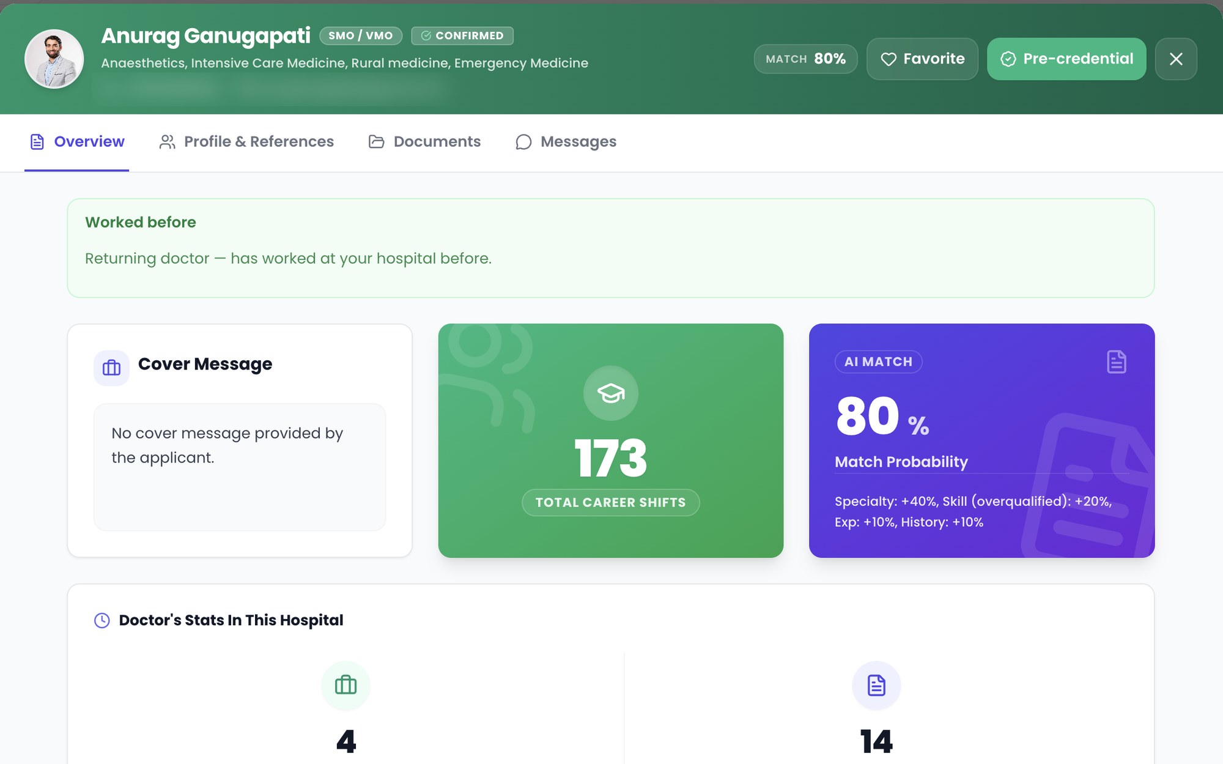
Task: Click the document icon on the Overview tab
Action: click(x=37, y=142)
